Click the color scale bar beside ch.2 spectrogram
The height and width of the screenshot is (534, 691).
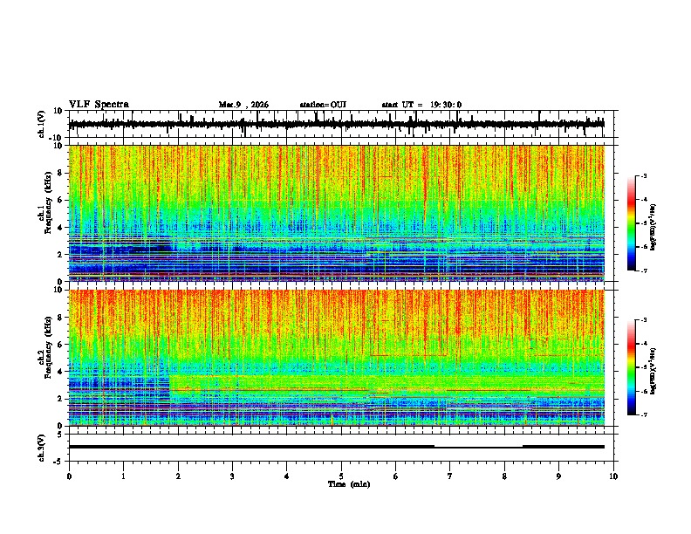coord(631,367)
